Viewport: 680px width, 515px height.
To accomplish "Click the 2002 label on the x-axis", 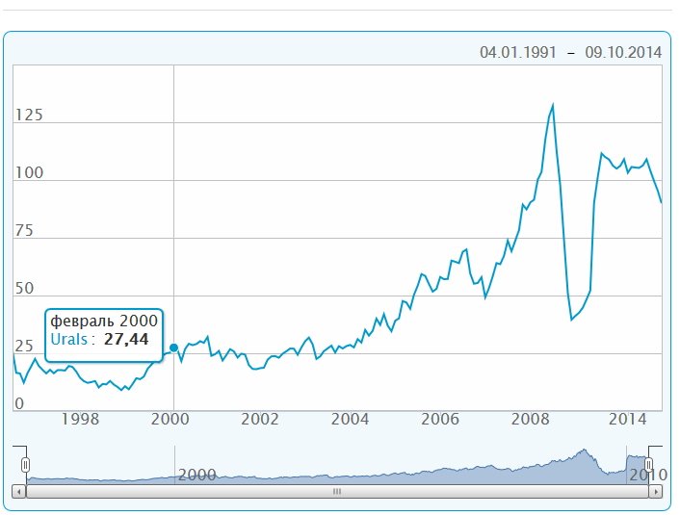I will click(259, 419).
